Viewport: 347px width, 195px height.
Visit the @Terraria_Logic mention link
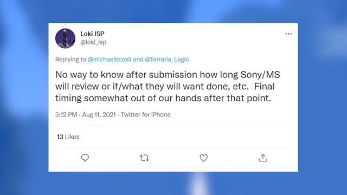(x=167, y=59)
